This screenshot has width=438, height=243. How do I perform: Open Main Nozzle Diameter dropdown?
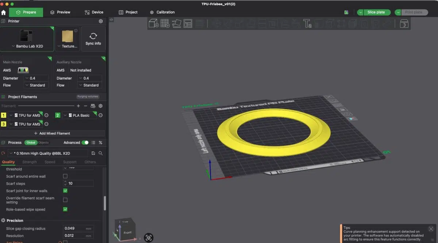36,78
